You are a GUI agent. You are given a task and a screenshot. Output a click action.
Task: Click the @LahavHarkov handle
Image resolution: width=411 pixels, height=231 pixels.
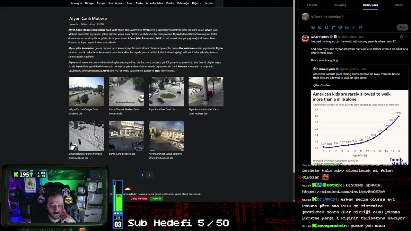click(347, 37)
